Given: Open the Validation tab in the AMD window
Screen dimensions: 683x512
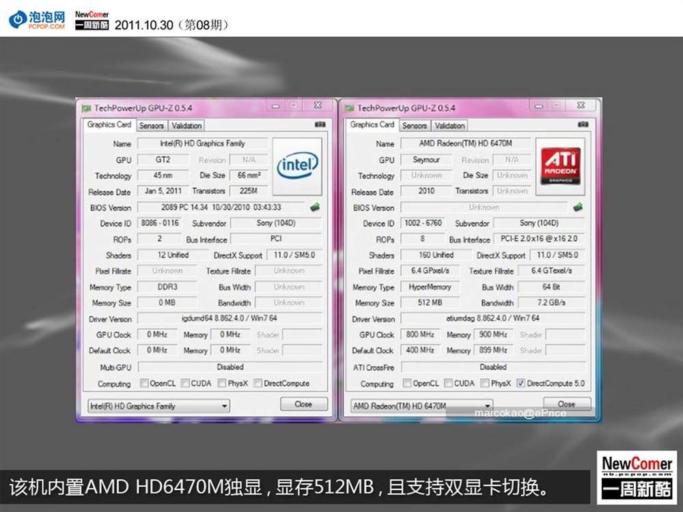Looking at the screenshot, I should tap(450, 126).
